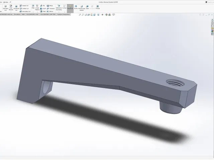This screenshot has height=160, width=214.
Task: Open the View Palette task pane tab
Action: tap(212, 29)
